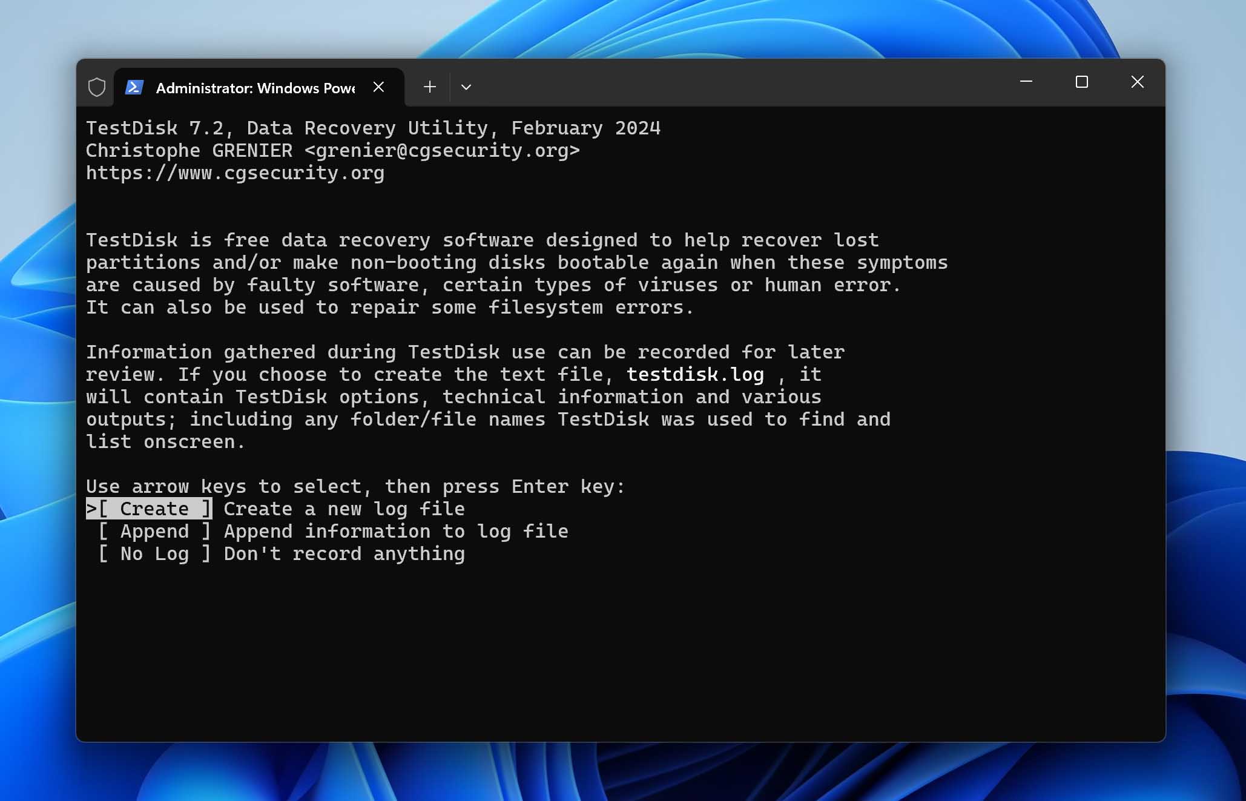Click 'Use arrow keys to select' instruction line
The image size is (1246, 801).
(x=355, y=487)
